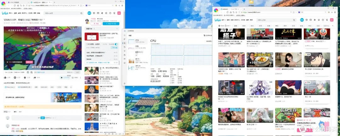The height and width of the screenshot is (136, 340).
Task: Click the blue follow button beside the uploader
Action: point(111,24)
